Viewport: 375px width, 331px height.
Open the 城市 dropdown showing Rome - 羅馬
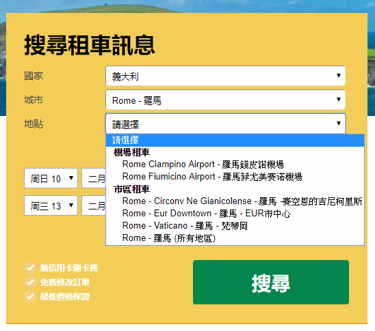225,100
